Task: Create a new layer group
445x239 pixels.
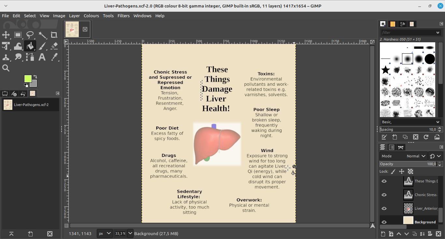Action: click(x=391, y=234)
